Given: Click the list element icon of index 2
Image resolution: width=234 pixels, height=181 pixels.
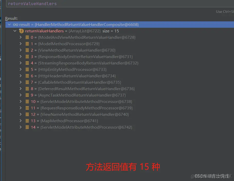Looking at the screenshot, I should [x=27, y=50].
